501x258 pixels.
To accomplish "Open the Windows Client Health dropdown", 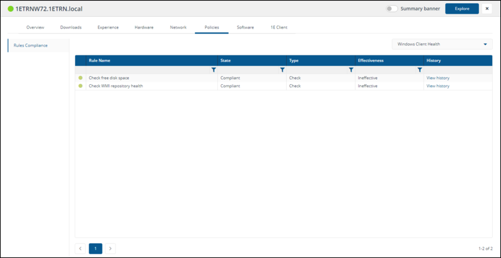I will 442,44.
